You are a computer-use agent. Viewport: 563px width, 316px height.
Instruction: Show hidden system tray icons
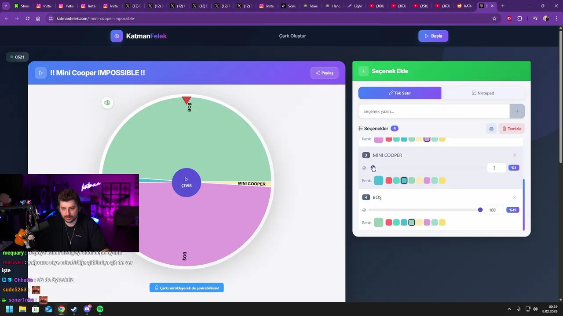click(509, 309)
